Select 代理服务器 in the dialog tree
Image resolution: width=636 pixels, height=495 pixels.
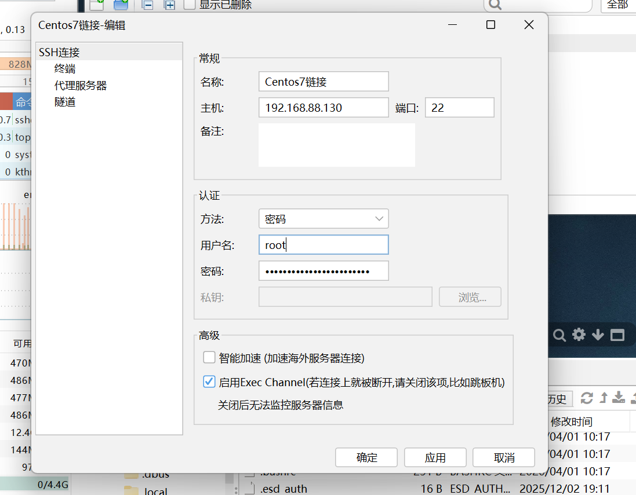[x=81, y=86]
